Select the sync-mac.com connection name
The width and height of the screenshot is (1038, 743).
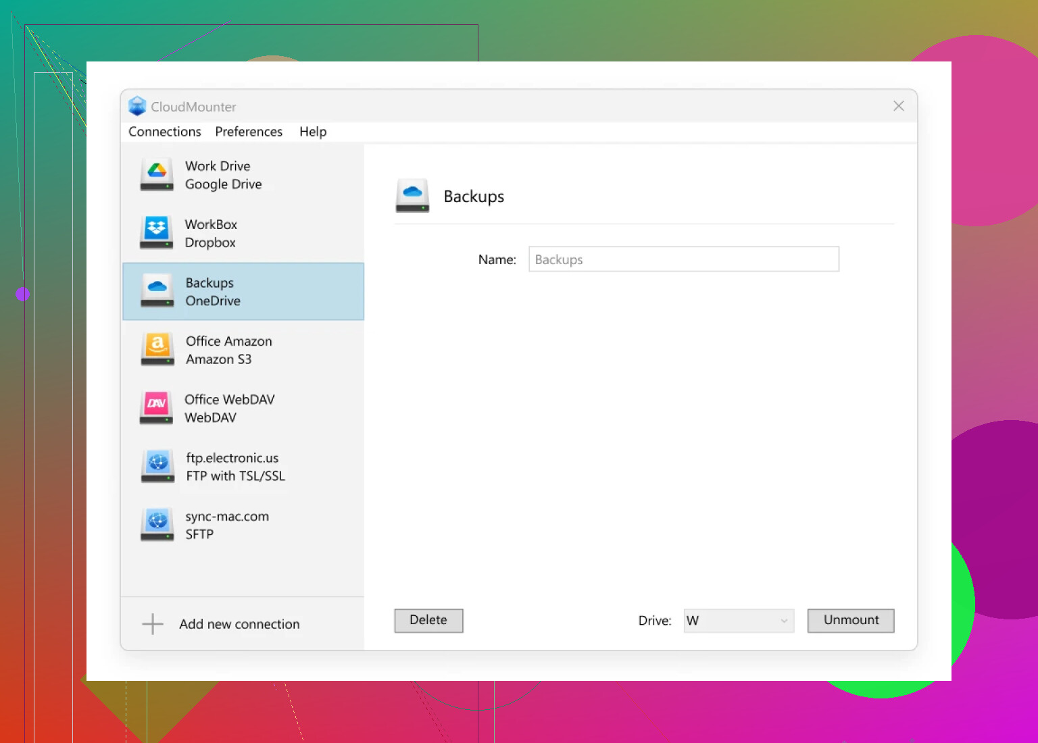227,517
